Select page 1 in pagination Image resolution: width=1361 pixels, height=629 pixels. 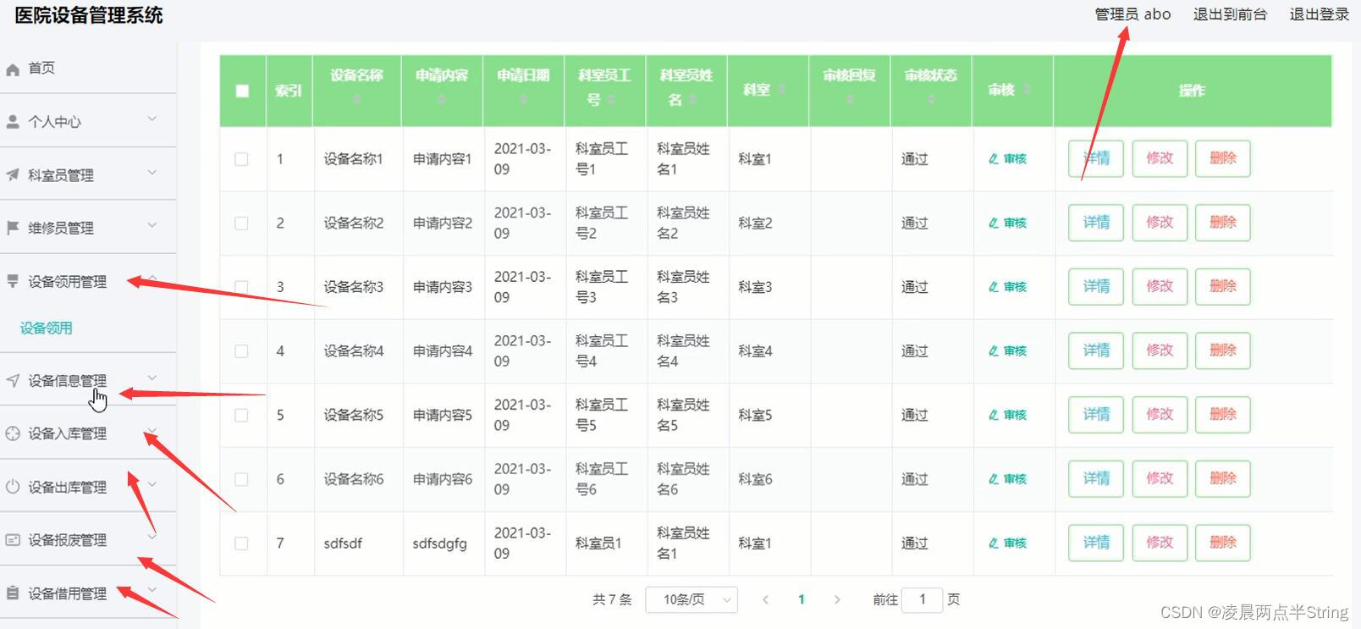click(x=802, y=599)
